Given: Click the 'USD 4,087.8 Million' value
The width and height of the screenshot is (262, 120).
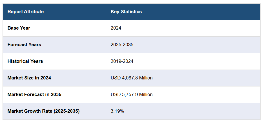Looking at the screenshot, I should pos(132,78).
